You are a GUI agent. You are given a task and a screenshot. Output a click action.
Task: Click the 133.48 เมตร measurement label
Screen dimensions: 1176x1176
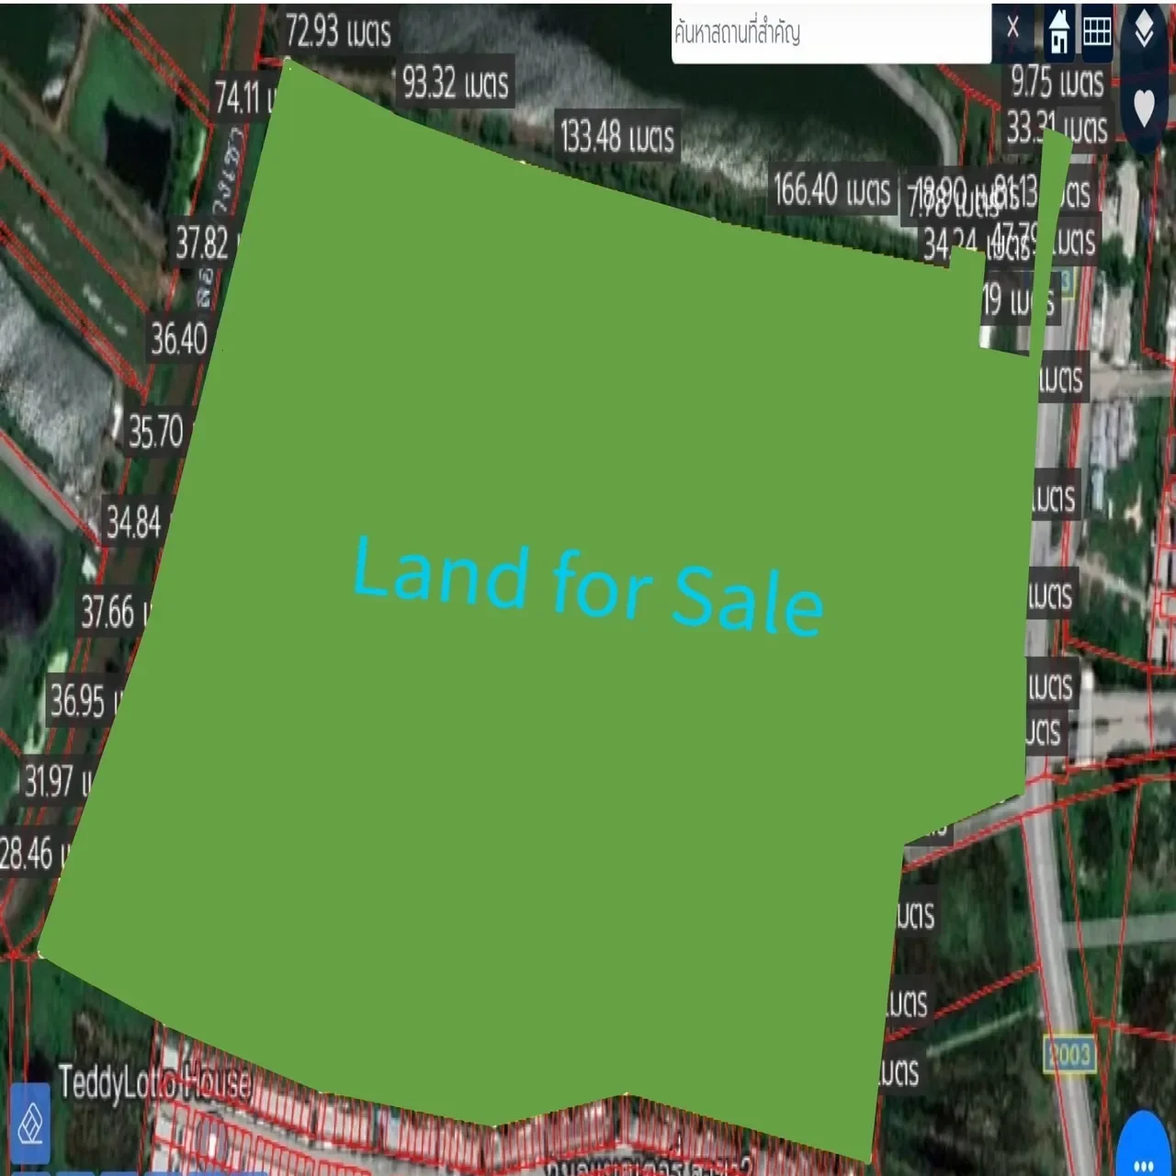pyautogui.click(x=617, y=138)
